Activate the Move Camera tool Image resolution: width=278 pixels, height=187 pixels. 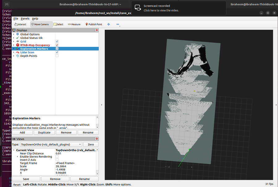(41, 24)
